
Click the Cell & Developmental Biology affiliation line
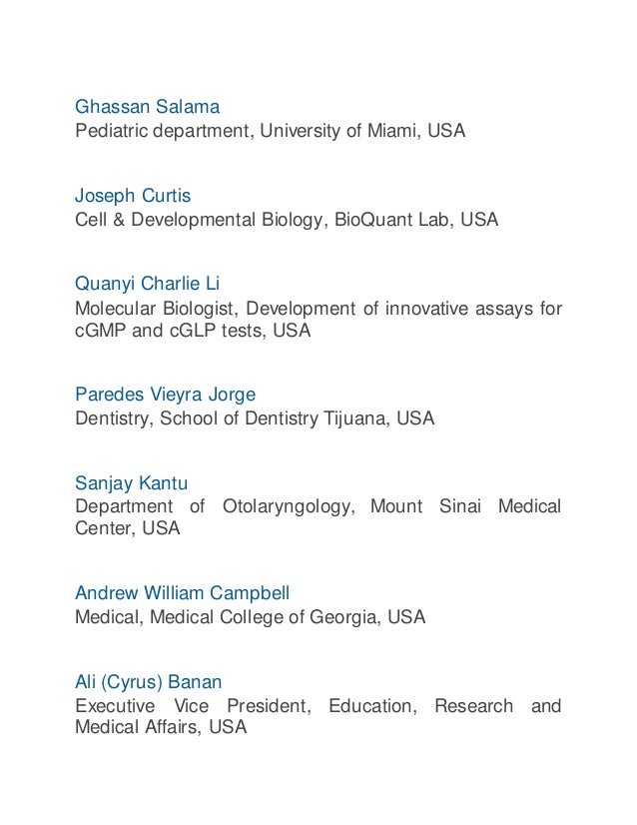pyautogui.click(x=287, y=220)
